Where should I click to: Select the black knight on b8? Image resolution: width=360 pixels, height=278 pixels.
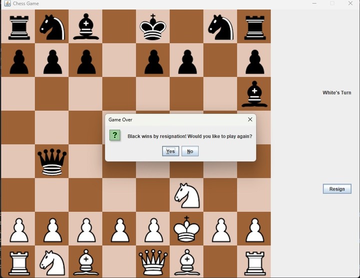[x=52, y=27]
